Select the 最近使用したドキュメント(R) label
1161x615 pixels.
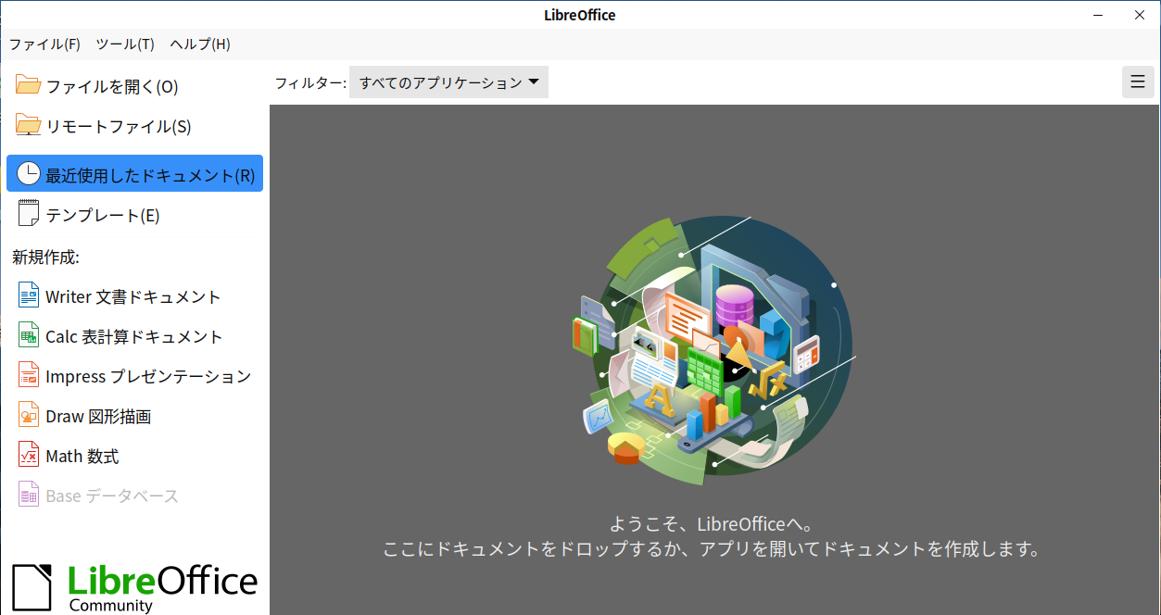(150, 176)
